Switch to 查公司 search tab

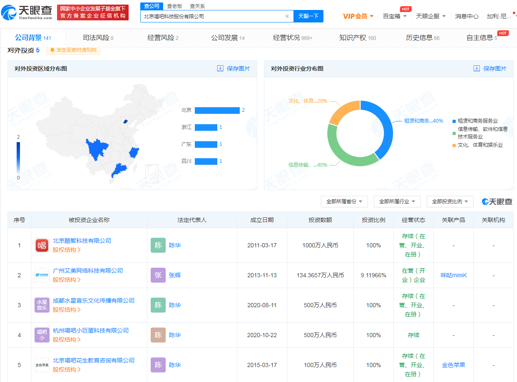click(152, 6)
